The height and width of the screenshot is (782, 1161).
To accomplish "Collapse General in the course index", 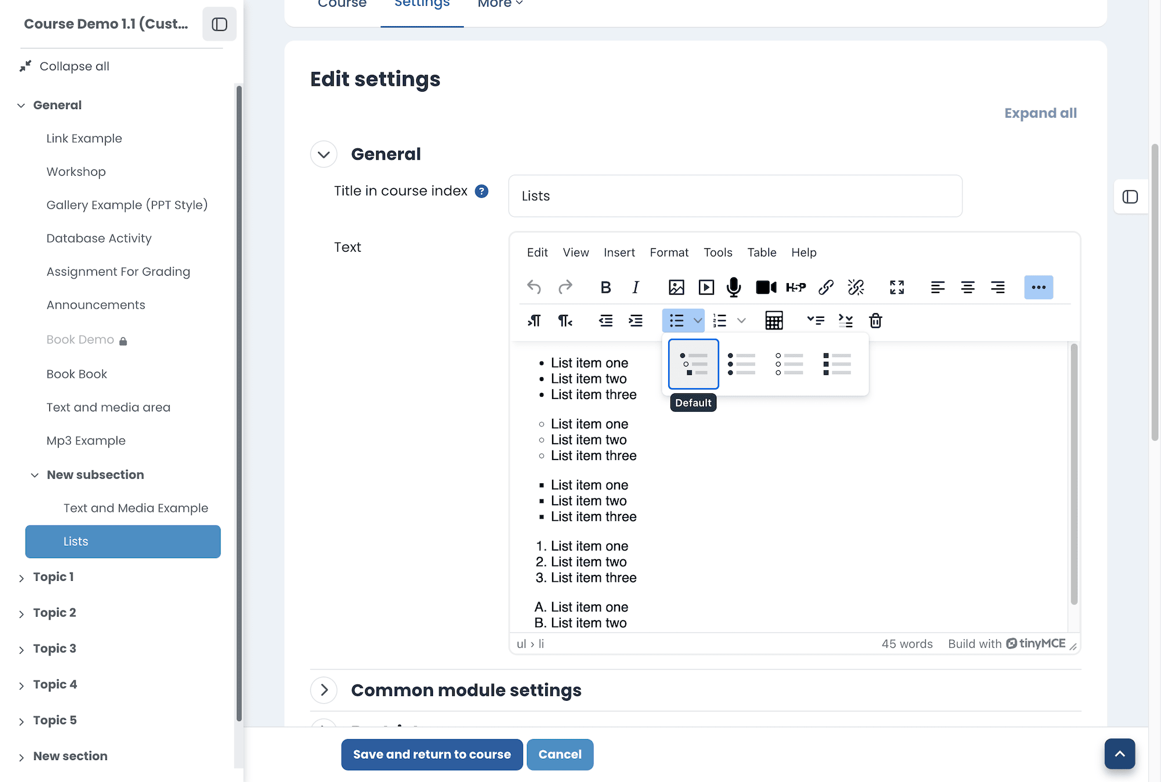I will [x=21, y=105].
